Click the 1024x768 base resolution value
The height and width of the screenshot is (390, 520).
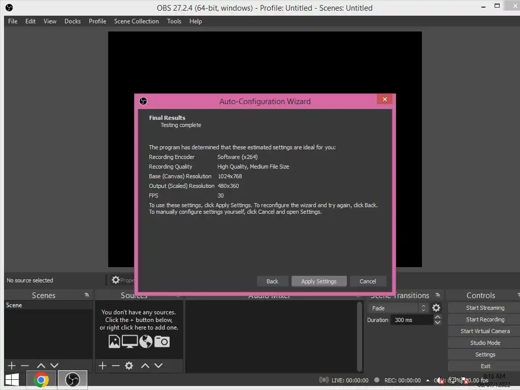(x=230, y=176)
